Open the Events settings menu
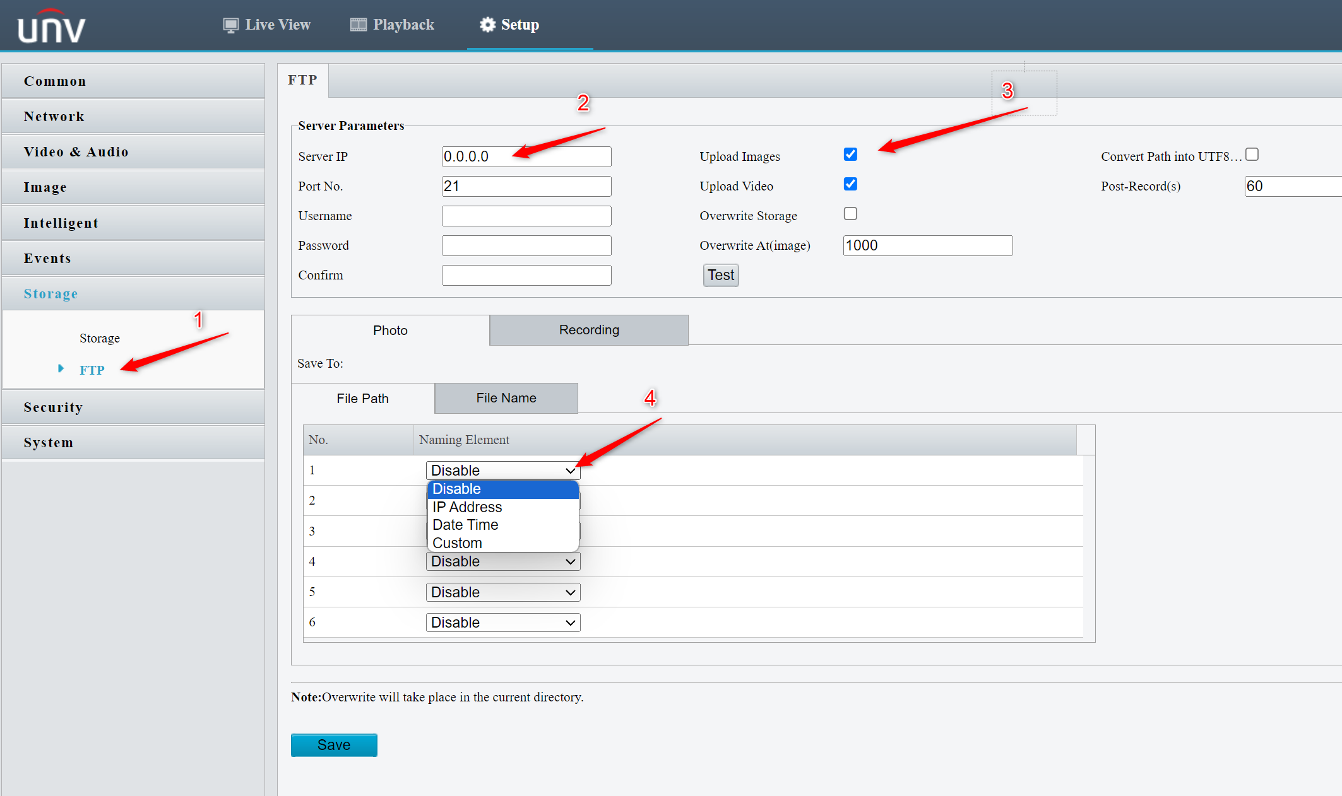Viewport: 1342px width, 796px height. tap(133, 258)
